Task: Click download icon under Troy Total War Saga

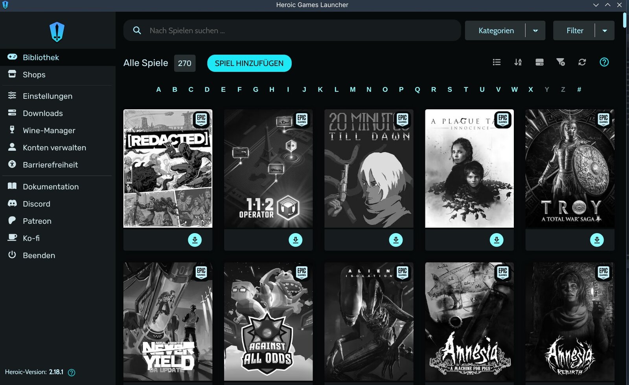Action: pos(597,240)
